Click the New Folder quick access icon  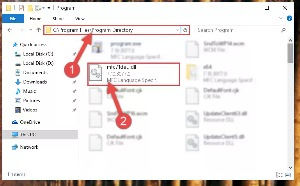pyautogui.click(x=30, y=8)
